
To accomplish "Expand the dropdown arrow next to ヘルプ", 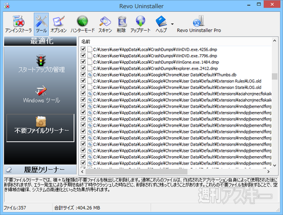I will coord(172,24).
